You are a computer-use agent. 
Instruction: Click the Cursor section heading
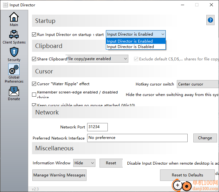coord(44,71)
